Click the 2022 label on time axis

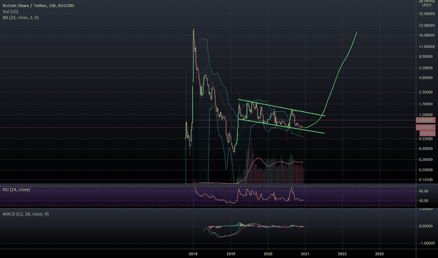click(342, 254)
